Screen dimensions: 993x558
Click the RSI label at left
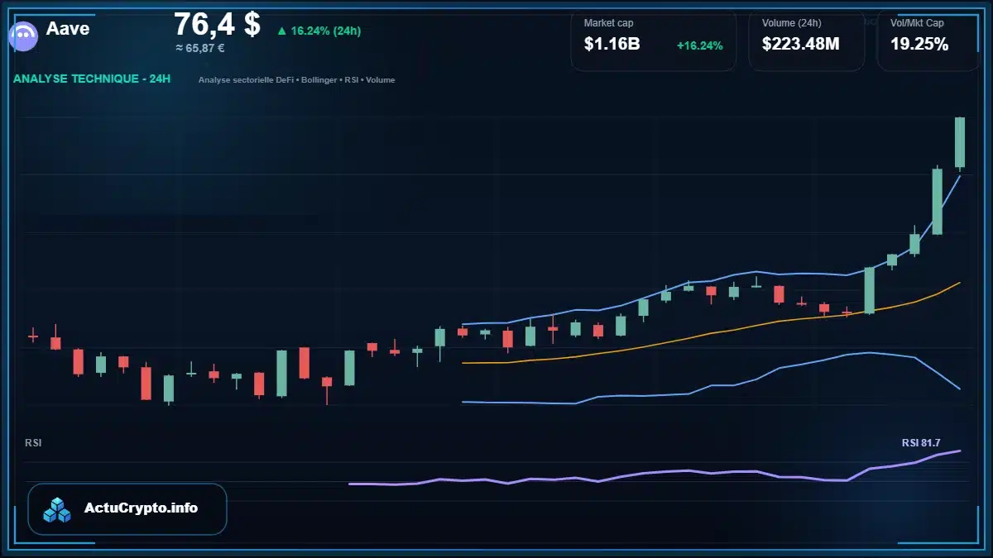[33, 443]
